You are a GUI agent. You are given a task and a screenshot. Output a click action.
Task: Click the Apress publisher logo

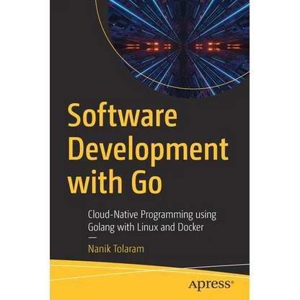pyautogui.click(x=211, y=285)
